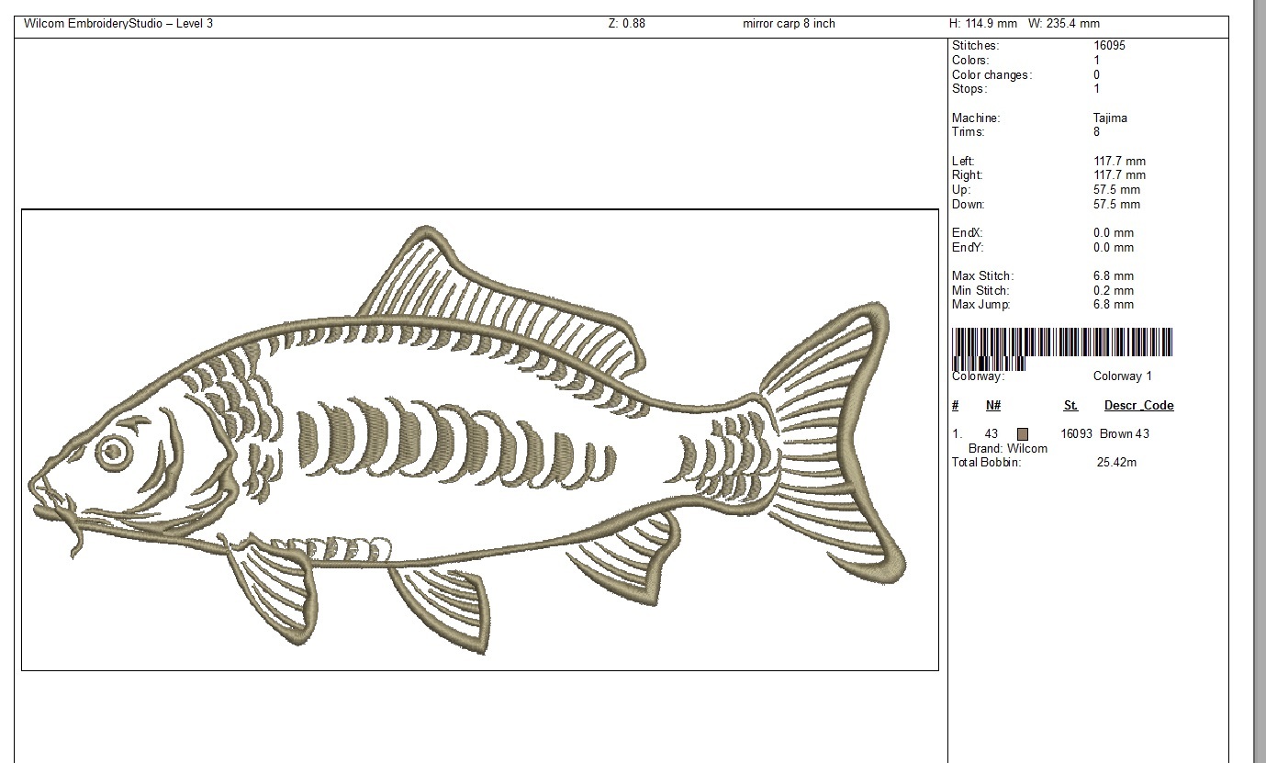Click the design title 'mirror carp 8 inch'
This screenshot has height=763, width=1266.
pyautogui.click(x=789, y=24)
